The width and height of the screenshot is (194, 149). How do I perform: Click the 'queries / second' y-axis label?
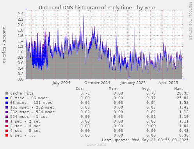(4, 45)
